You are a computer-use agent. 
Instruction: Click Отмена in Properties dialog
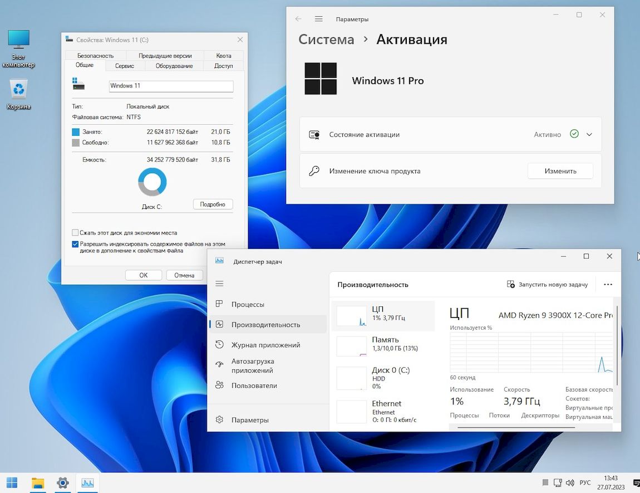(x=184, y=275)
